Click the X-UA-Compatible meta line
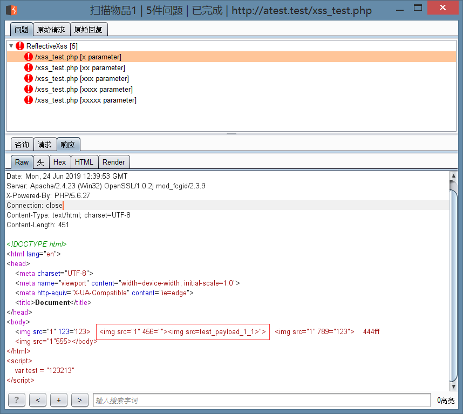Image resolution: width=463 pixels, height=414 pixels. click(105, 293)
